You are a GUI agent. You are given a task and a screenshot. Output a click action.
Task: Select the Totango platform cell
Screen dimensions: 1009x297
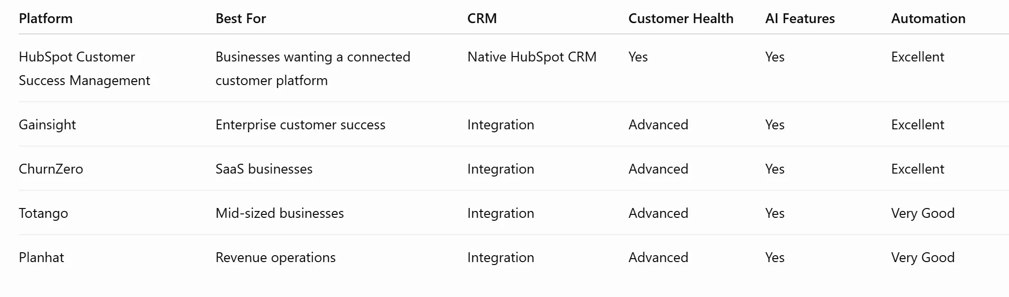pyautogui.click(x=43, y=213)
